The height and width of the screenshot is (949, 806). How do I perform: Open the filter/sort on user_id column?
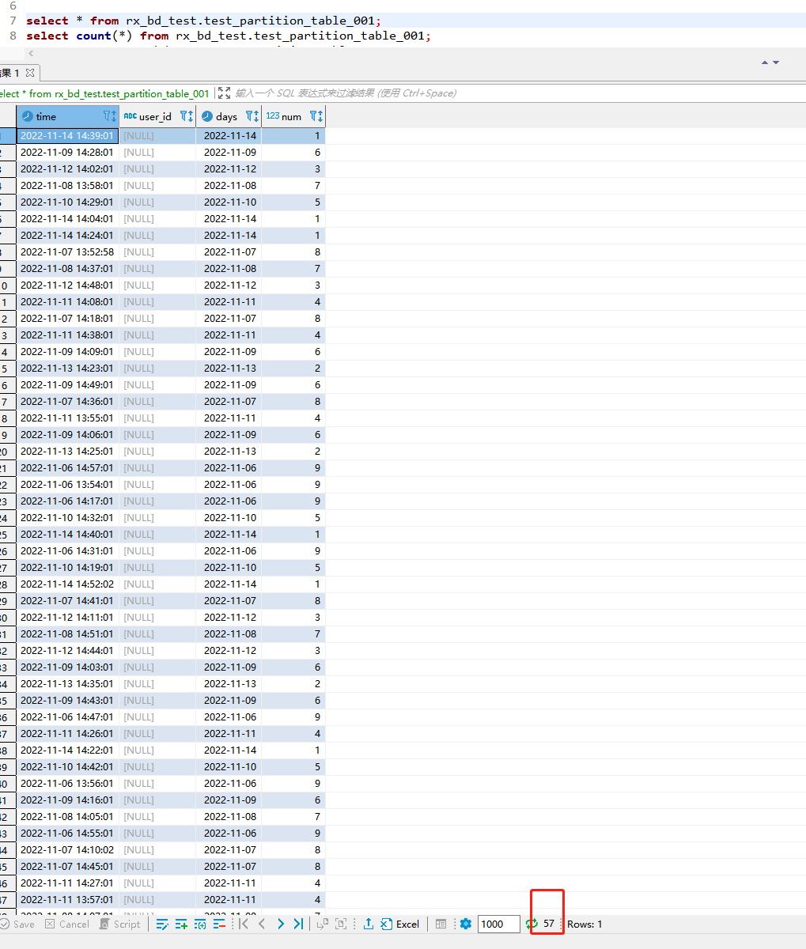click(186, 116)
